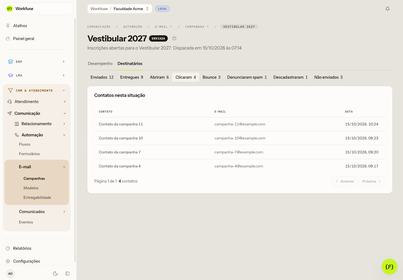Click the Automação workflow icon
This screenshot has width=403, height=280.
click(17, 135)
